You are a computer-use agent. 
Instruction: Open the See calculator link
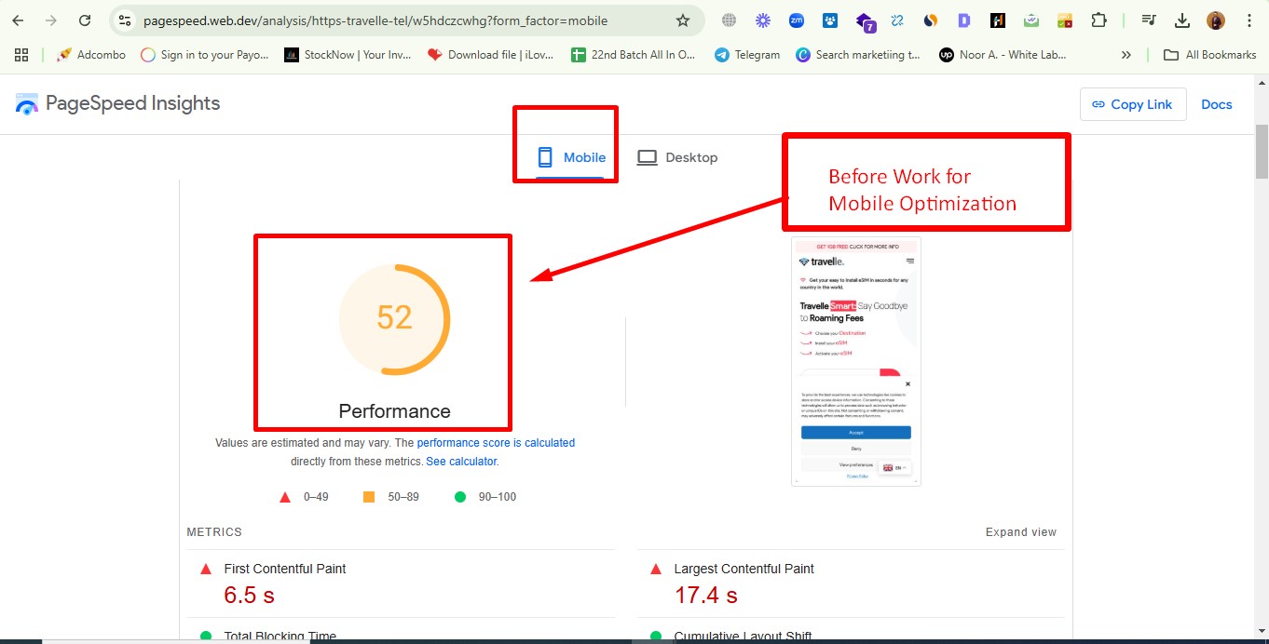coord(461,462)
